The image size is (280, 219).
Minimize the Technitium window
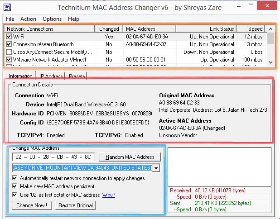239,7
